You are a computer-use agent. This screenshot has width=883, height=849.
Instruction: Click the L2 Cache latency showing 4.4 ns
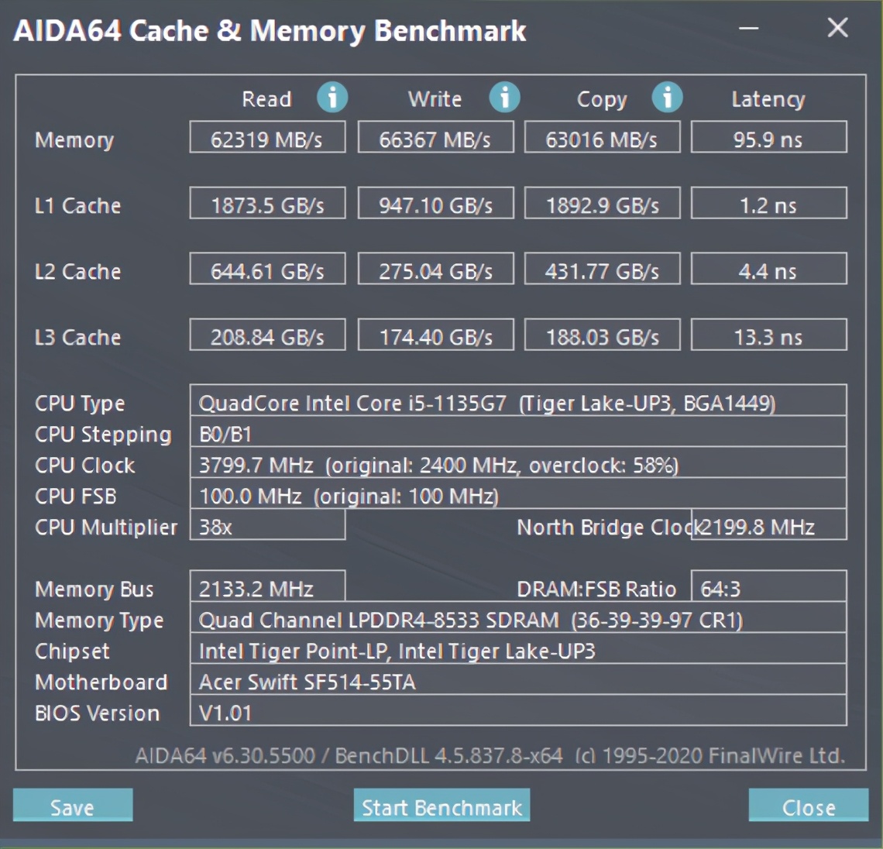point(768,269)
